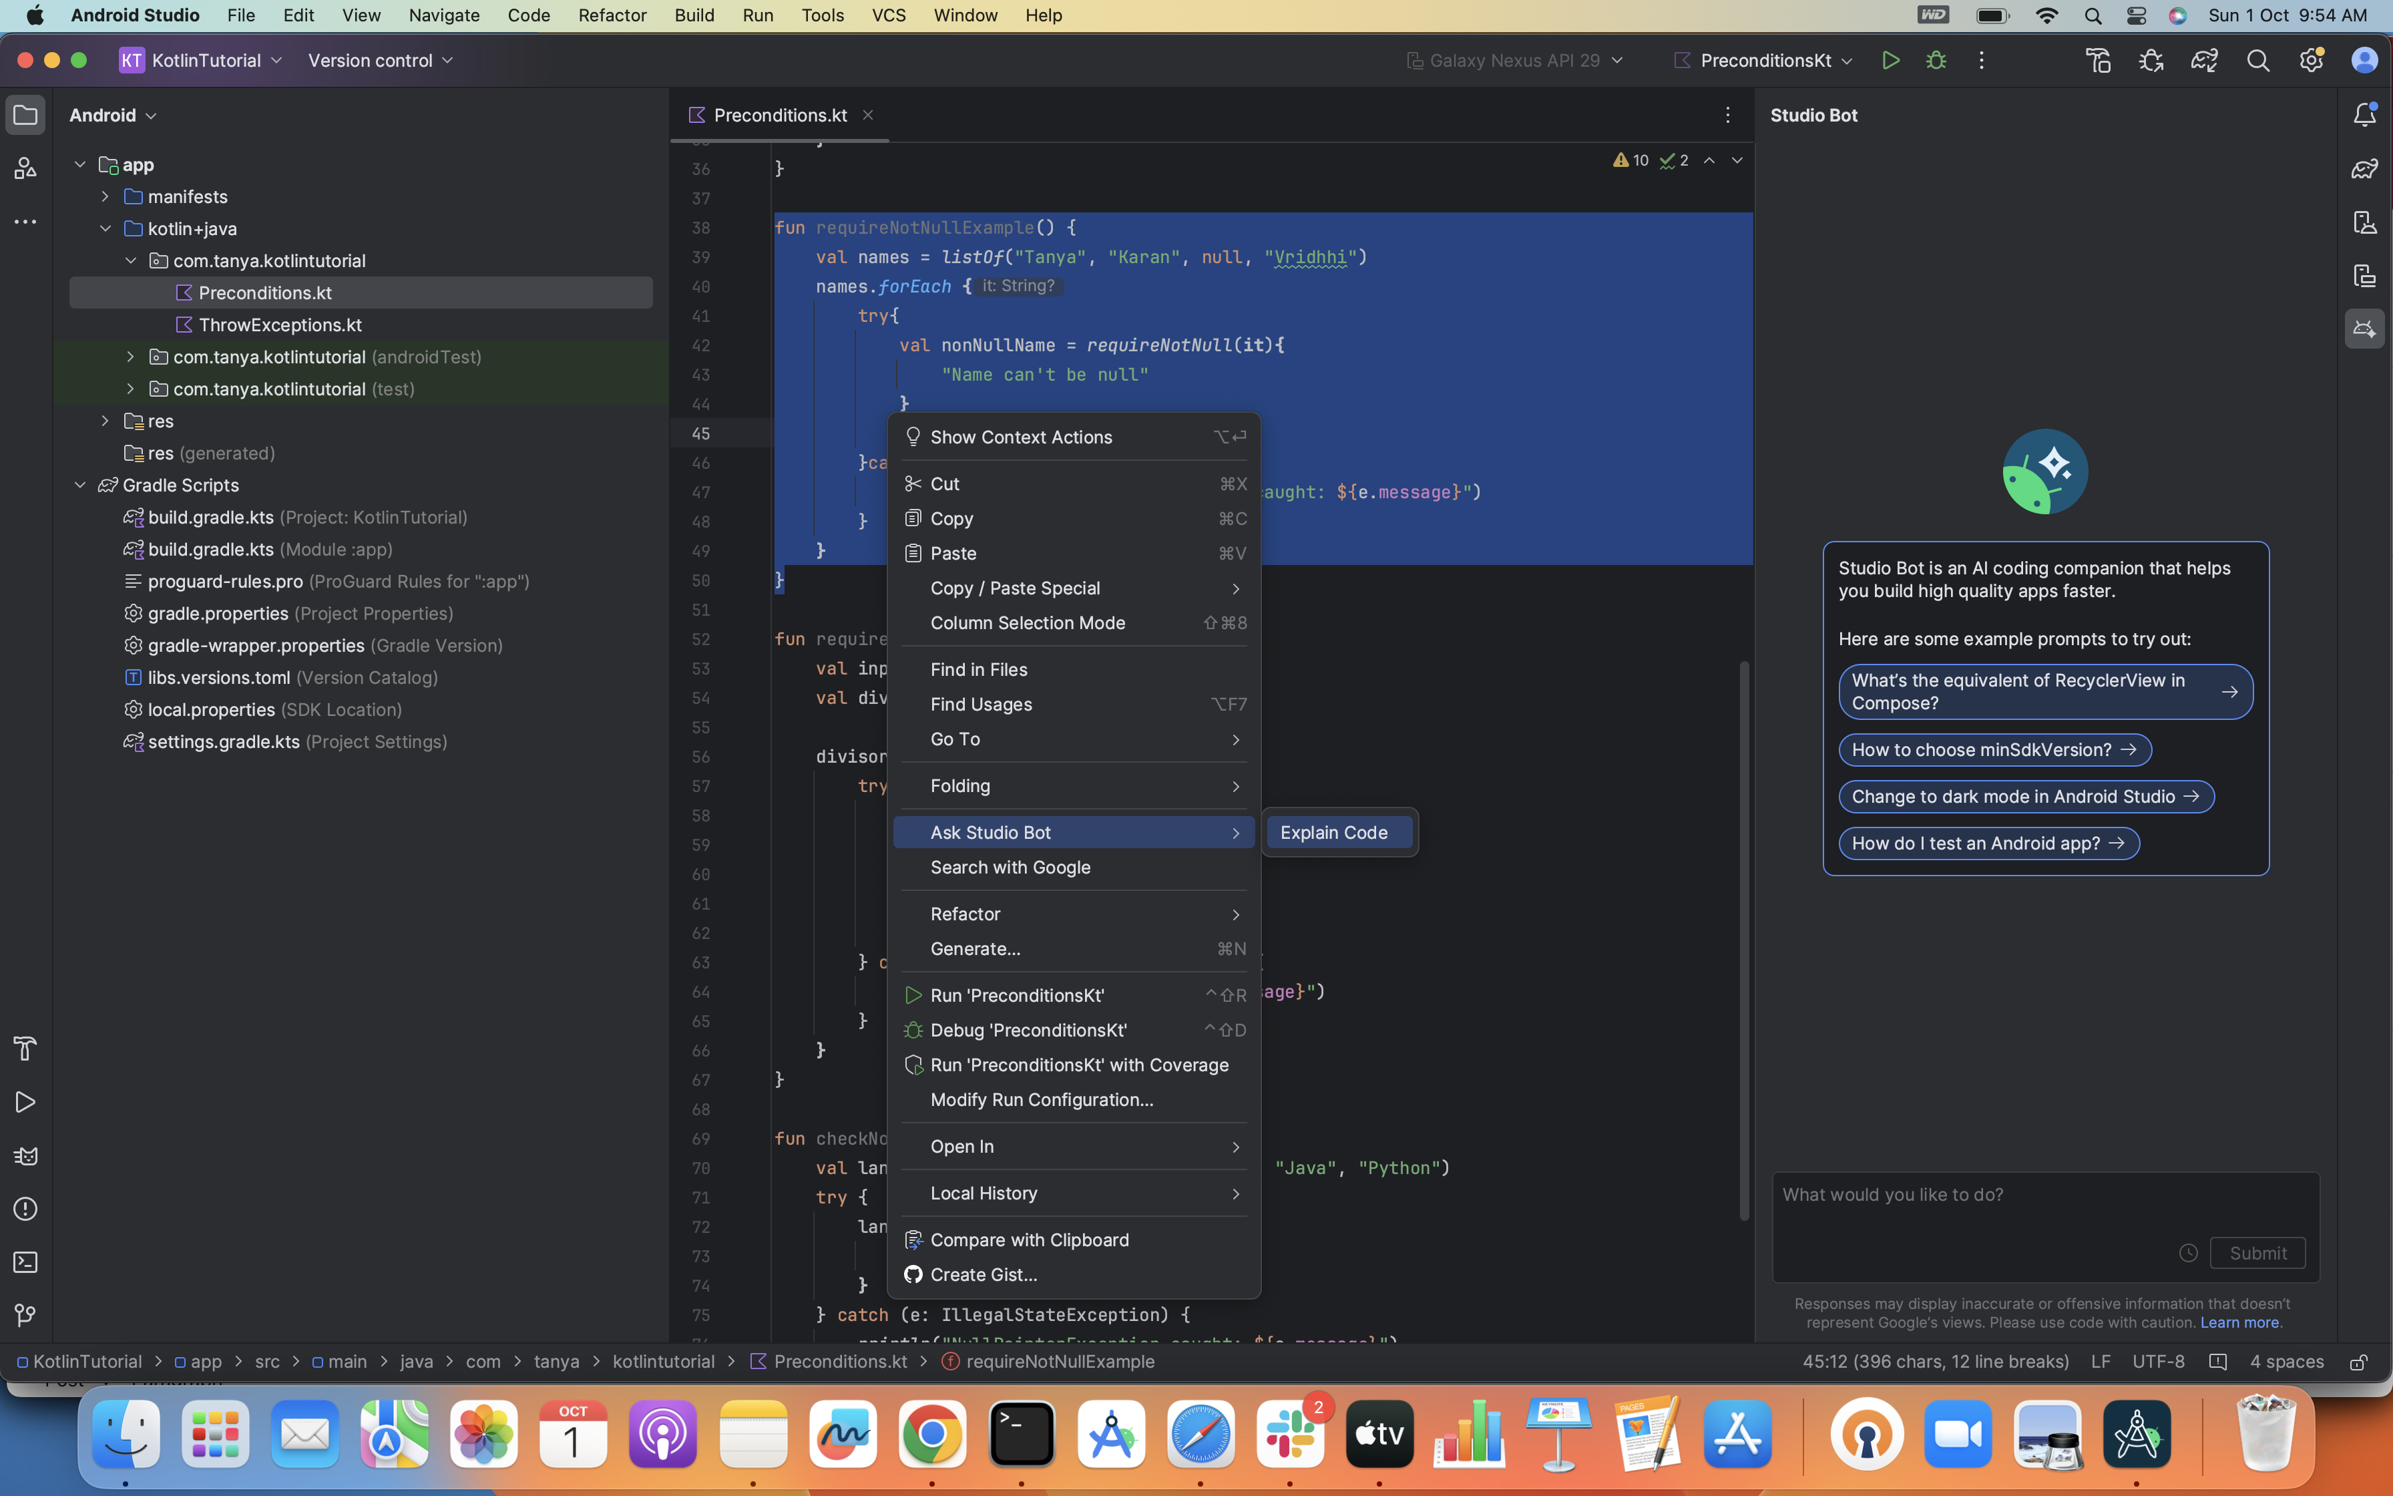
Task: Expand the res folder
Action: tap(105, 421)
